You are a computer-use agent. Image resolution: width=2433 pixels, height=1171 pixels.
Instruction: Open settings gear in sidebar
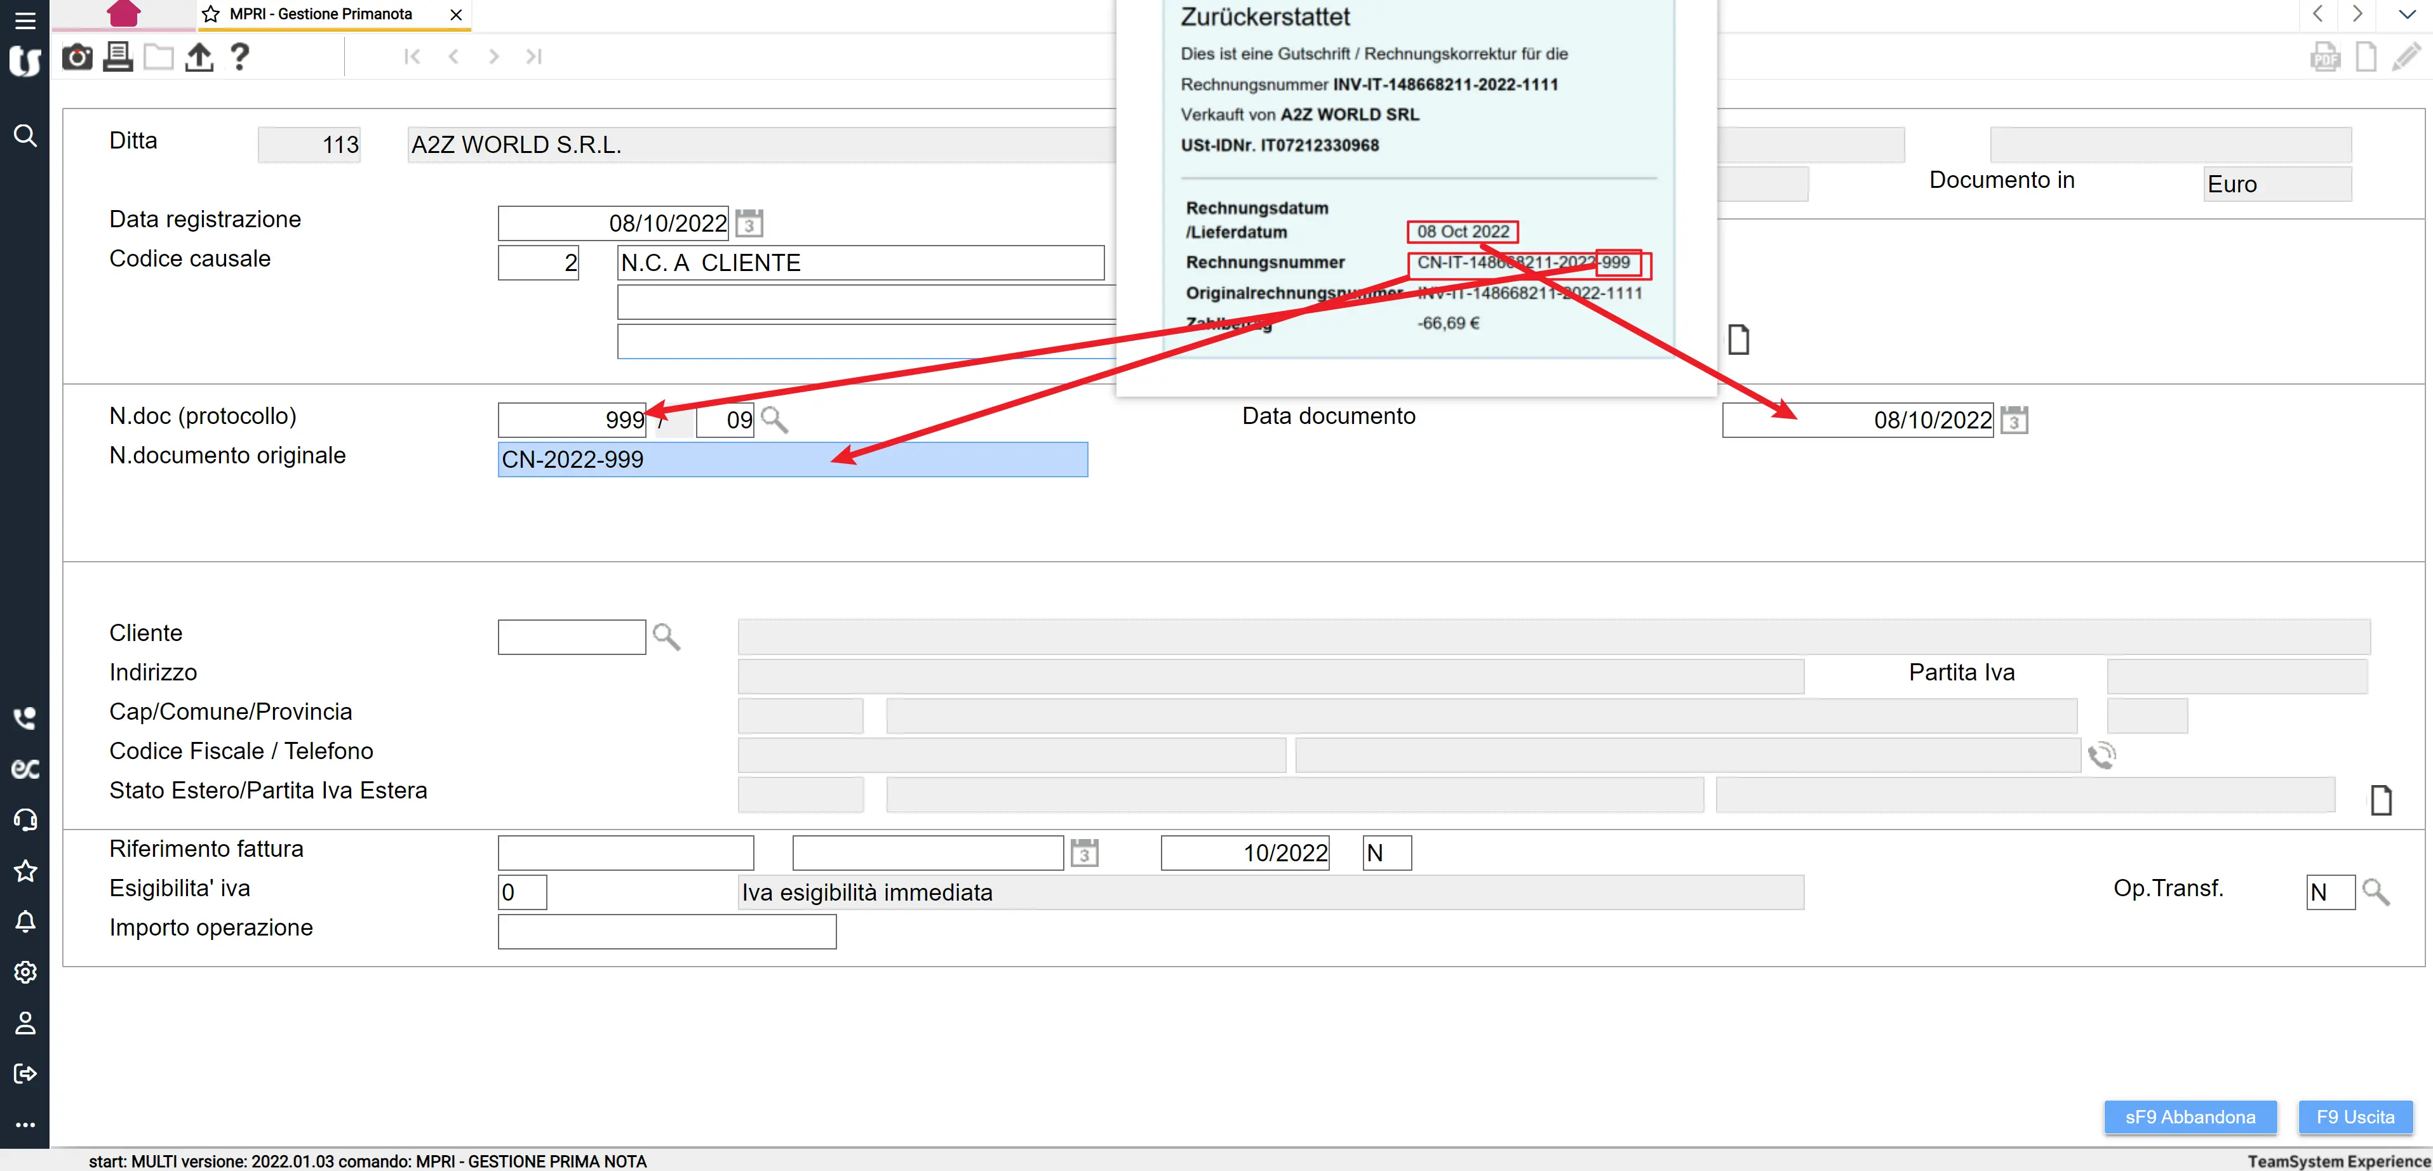coord(25,972)
